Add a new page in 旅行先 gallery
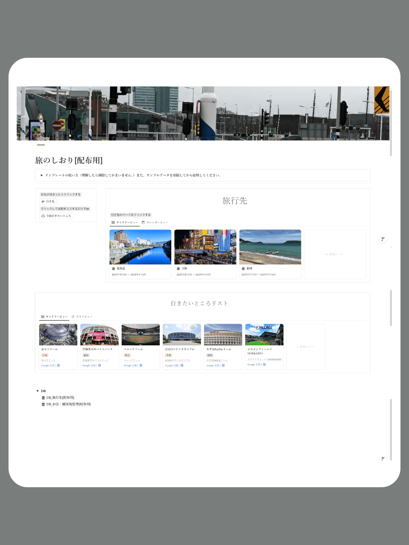The width and height of the screenshot is (409, 545). tap(335, 254)
